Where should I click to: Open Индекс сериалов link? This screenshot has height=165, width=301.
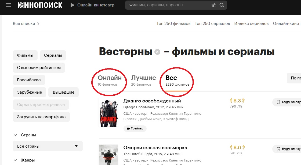(x=252, y=24)
